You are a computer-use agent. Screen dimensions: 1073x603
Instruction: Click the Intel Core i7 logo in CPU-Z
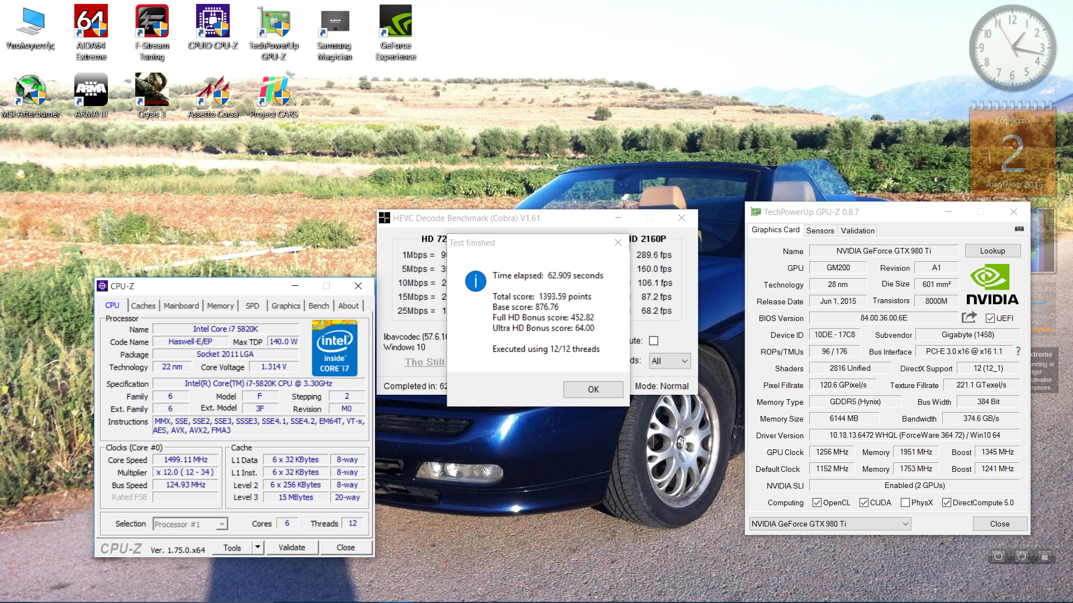pos(334,347)
